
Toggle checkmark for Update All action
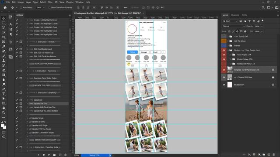pyautogui.click(x=17, y=100)
